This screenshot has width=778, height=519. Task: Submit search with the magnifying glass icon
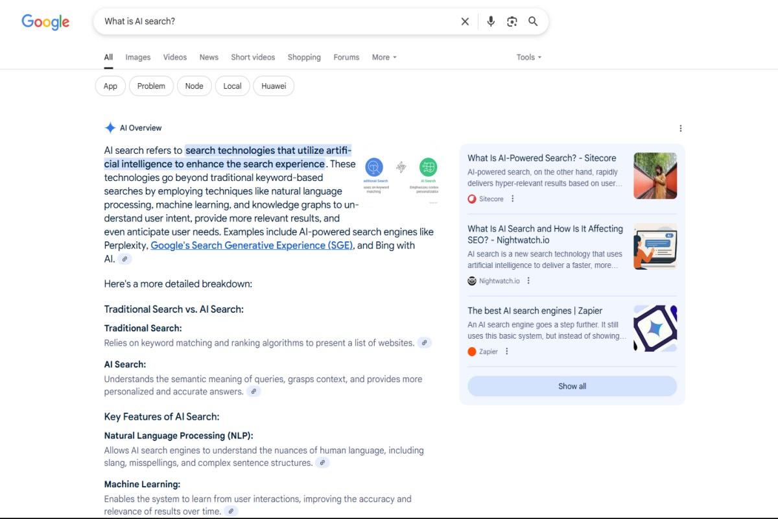tap(533, 21)
